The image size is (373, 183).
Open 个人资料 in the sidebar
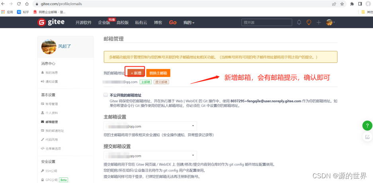click(x=49, y=113)
